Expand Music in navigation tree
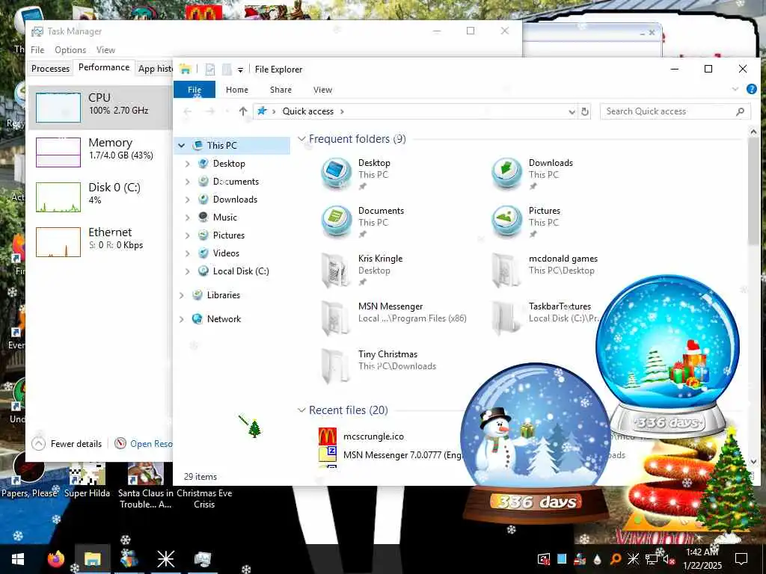This screenshot has width=766, height=574. tap(188, 217)
